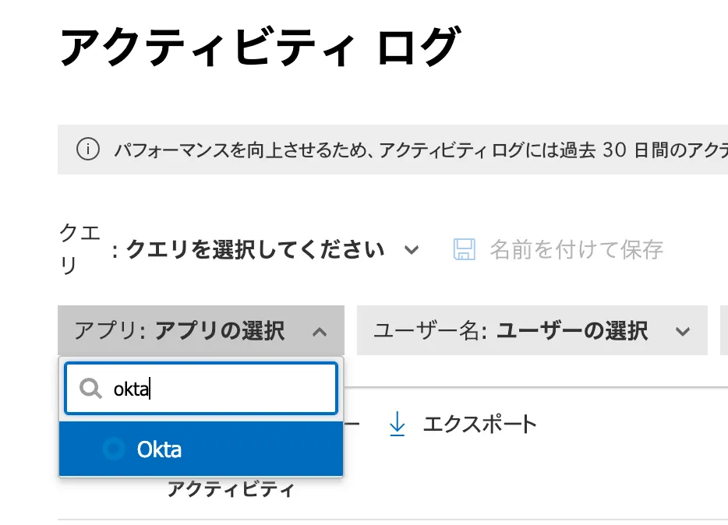Click the info icon in the banner
This screenshot has width=728, height=525.
(x=87, y=150)
